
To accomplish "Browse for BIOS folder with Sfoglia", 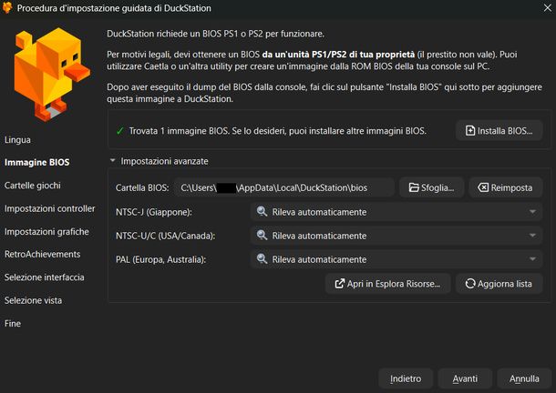I will point(431,187).
